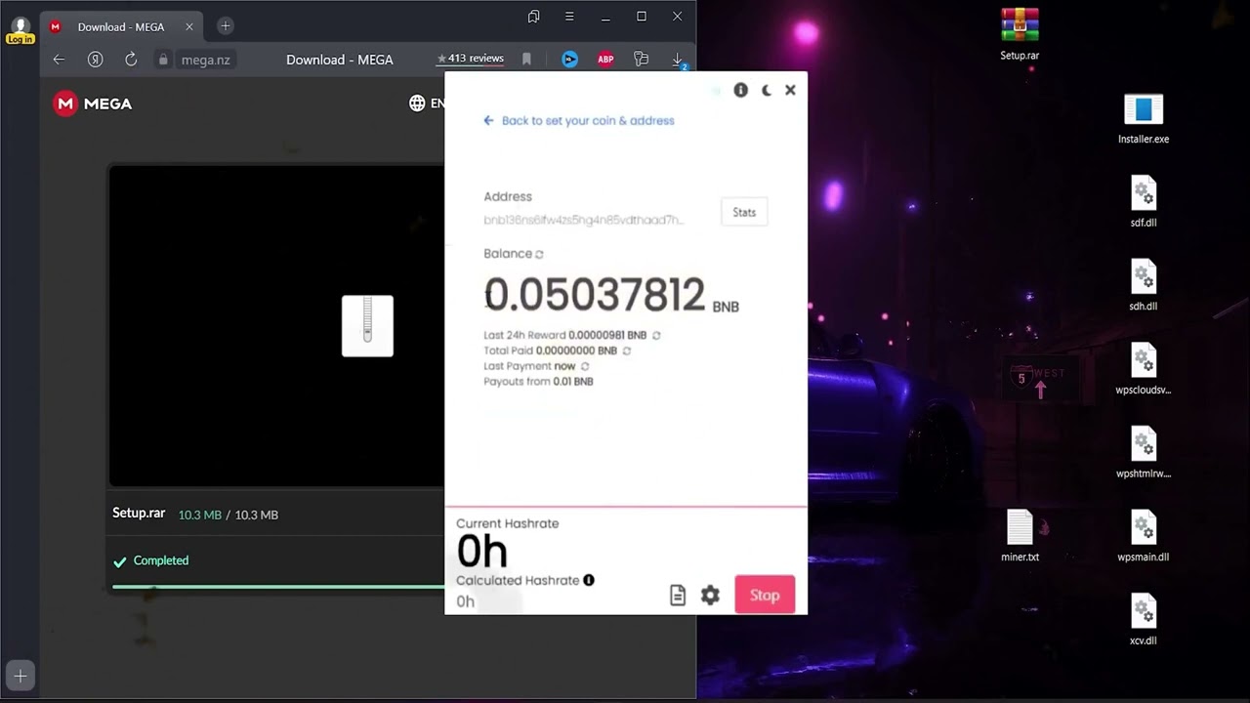Image resolution: width=1250 pixels, height=703 pixels.
Task: Click the Yandex home icon
Action: coord(95,60)
